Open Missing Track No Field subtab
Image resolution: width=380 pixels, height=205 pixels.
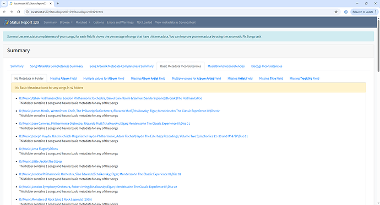pos(305,79)
